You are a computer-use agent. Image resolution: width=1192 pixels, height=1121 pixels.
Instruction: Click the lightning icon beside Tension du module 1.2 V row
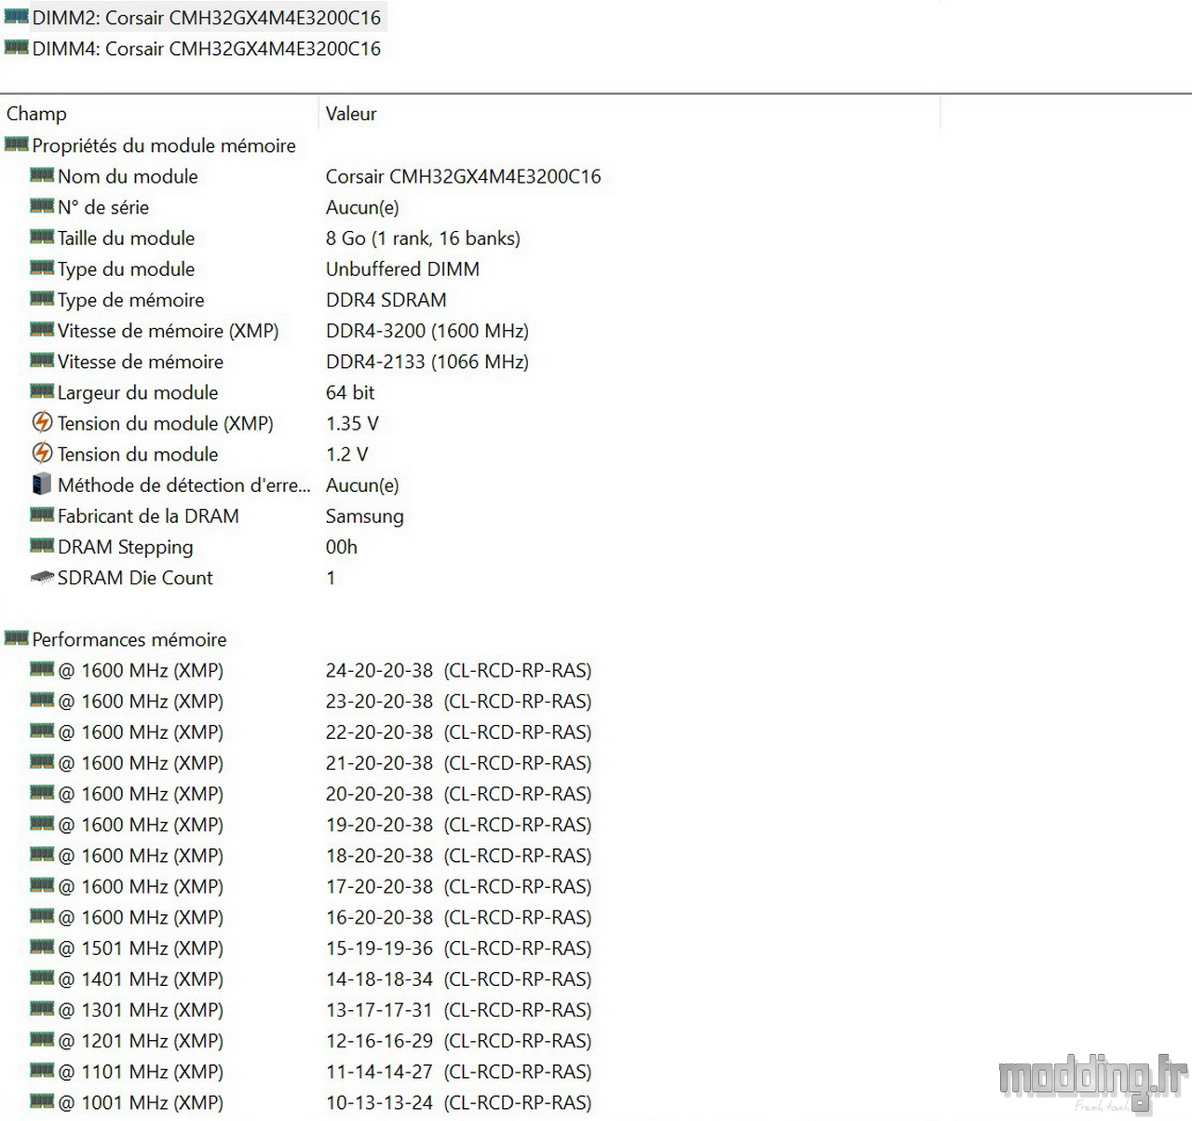tap(42, 453)
